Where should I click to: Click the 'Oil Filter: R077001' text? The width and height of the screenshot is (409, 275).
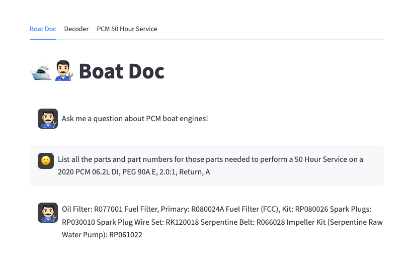92,209
